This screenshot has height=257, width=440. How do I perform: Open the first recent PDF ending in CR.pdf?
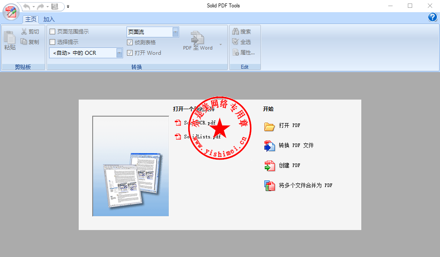[200, 123]
